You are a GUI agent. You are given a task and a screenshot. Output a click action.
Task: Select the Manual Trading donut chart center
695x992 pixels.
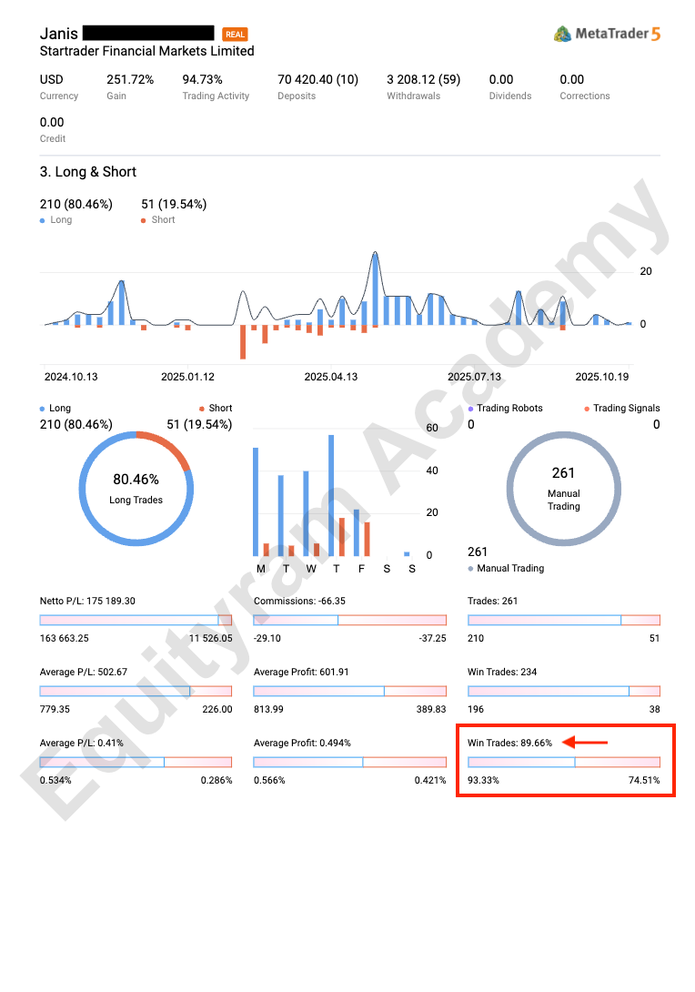[563, 488]
